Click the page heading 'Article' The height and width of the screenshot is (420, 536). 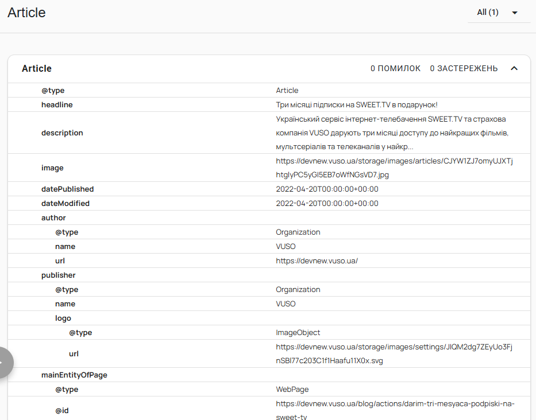(x=26, y=13)
